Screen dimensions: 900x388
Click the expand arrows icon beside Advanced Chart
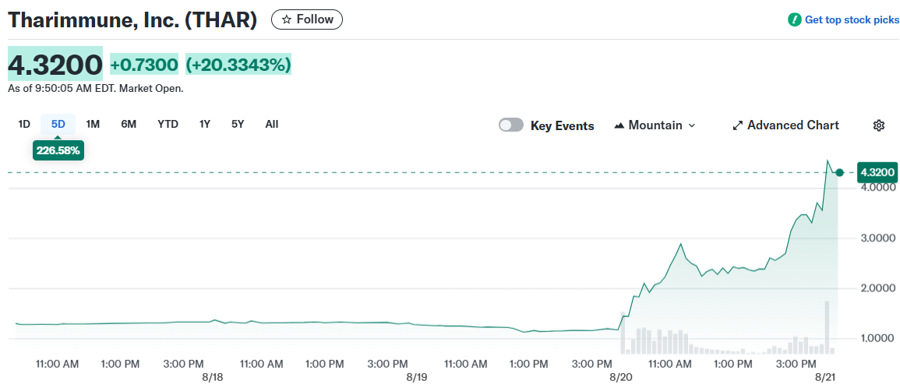tap(738, 125)
